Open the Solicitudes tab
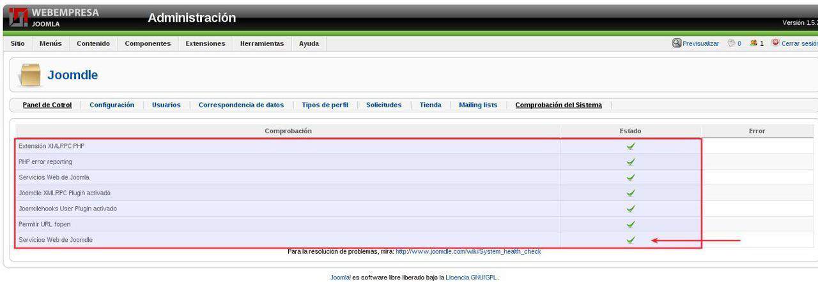This screenshot has width=818, height=282. tap(383, 105)
